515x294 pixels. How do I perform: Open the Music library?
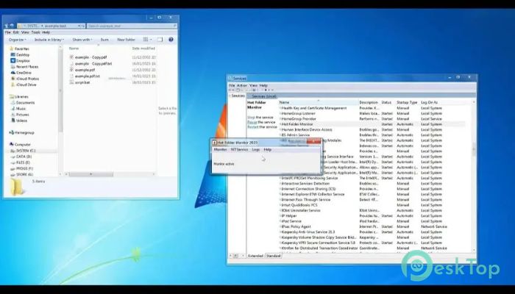pyautogui.click(x=18, y=109)
